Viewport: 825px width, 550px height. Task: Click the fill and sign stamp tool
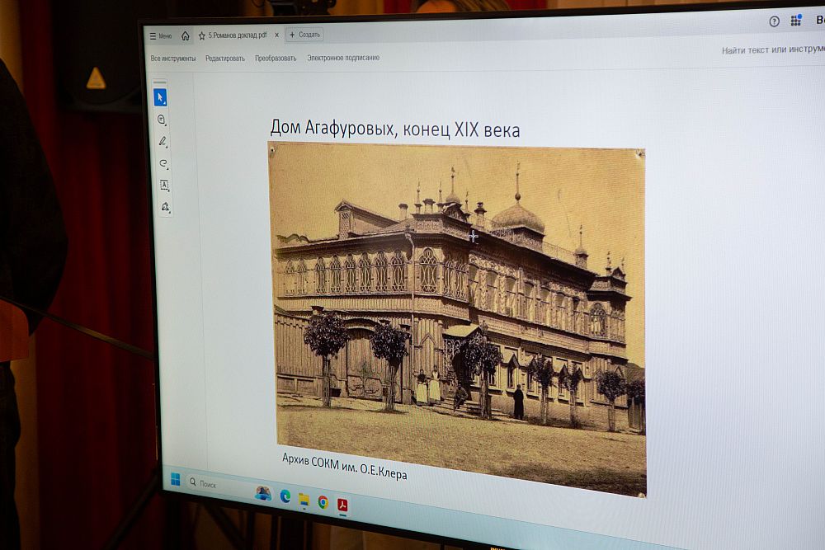(x=165, y=207)
